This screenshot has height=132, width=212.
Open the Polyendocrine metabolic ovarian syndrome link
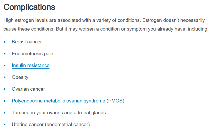tap(68, 101)
